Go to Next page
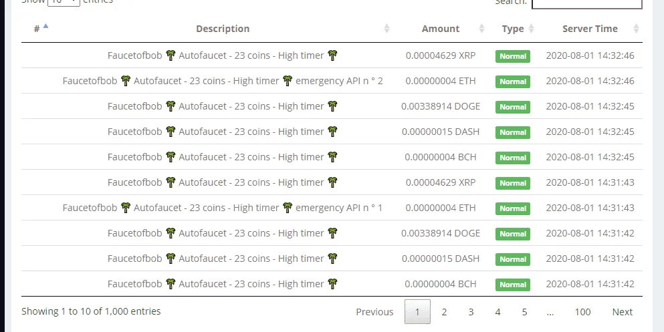The height and width of the screenshot is (332, 664). pos(623,312)
